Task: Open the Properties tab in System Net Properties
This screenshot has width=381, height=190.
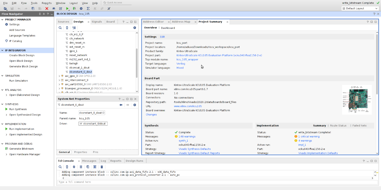Action: pyautogui.click(x=81, y=152)
